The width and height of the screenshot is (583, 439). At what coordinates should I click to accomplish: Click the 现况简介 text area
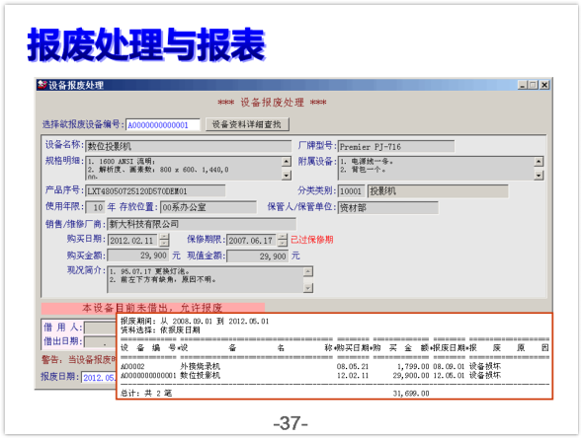click(x=206, y=279)
